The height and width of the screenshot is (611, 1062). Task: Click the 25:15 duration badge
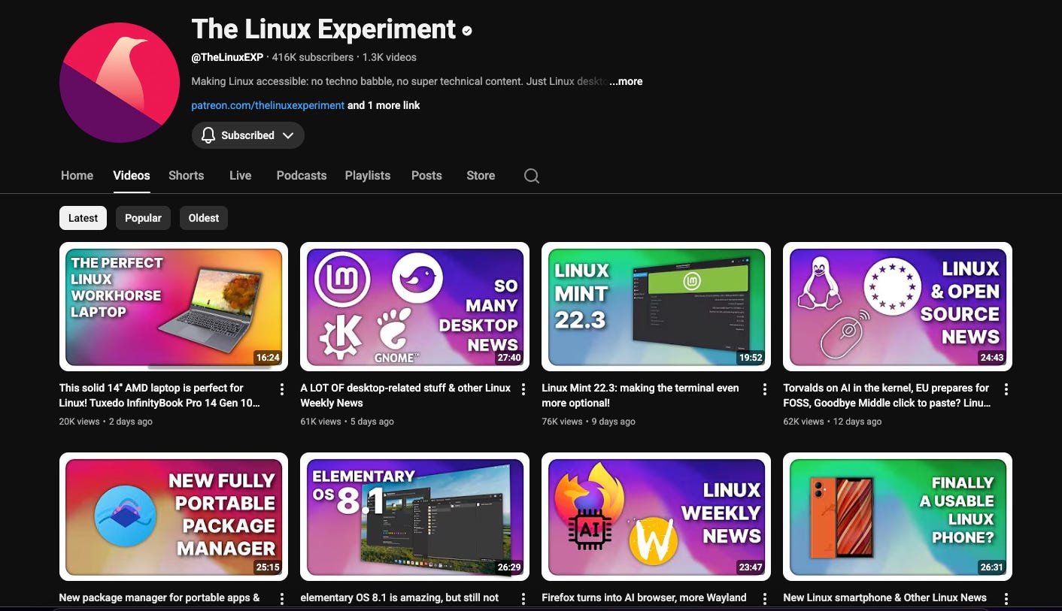point(268,567)
